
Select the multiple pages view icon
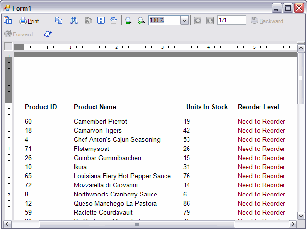click(x=101, y=21)
